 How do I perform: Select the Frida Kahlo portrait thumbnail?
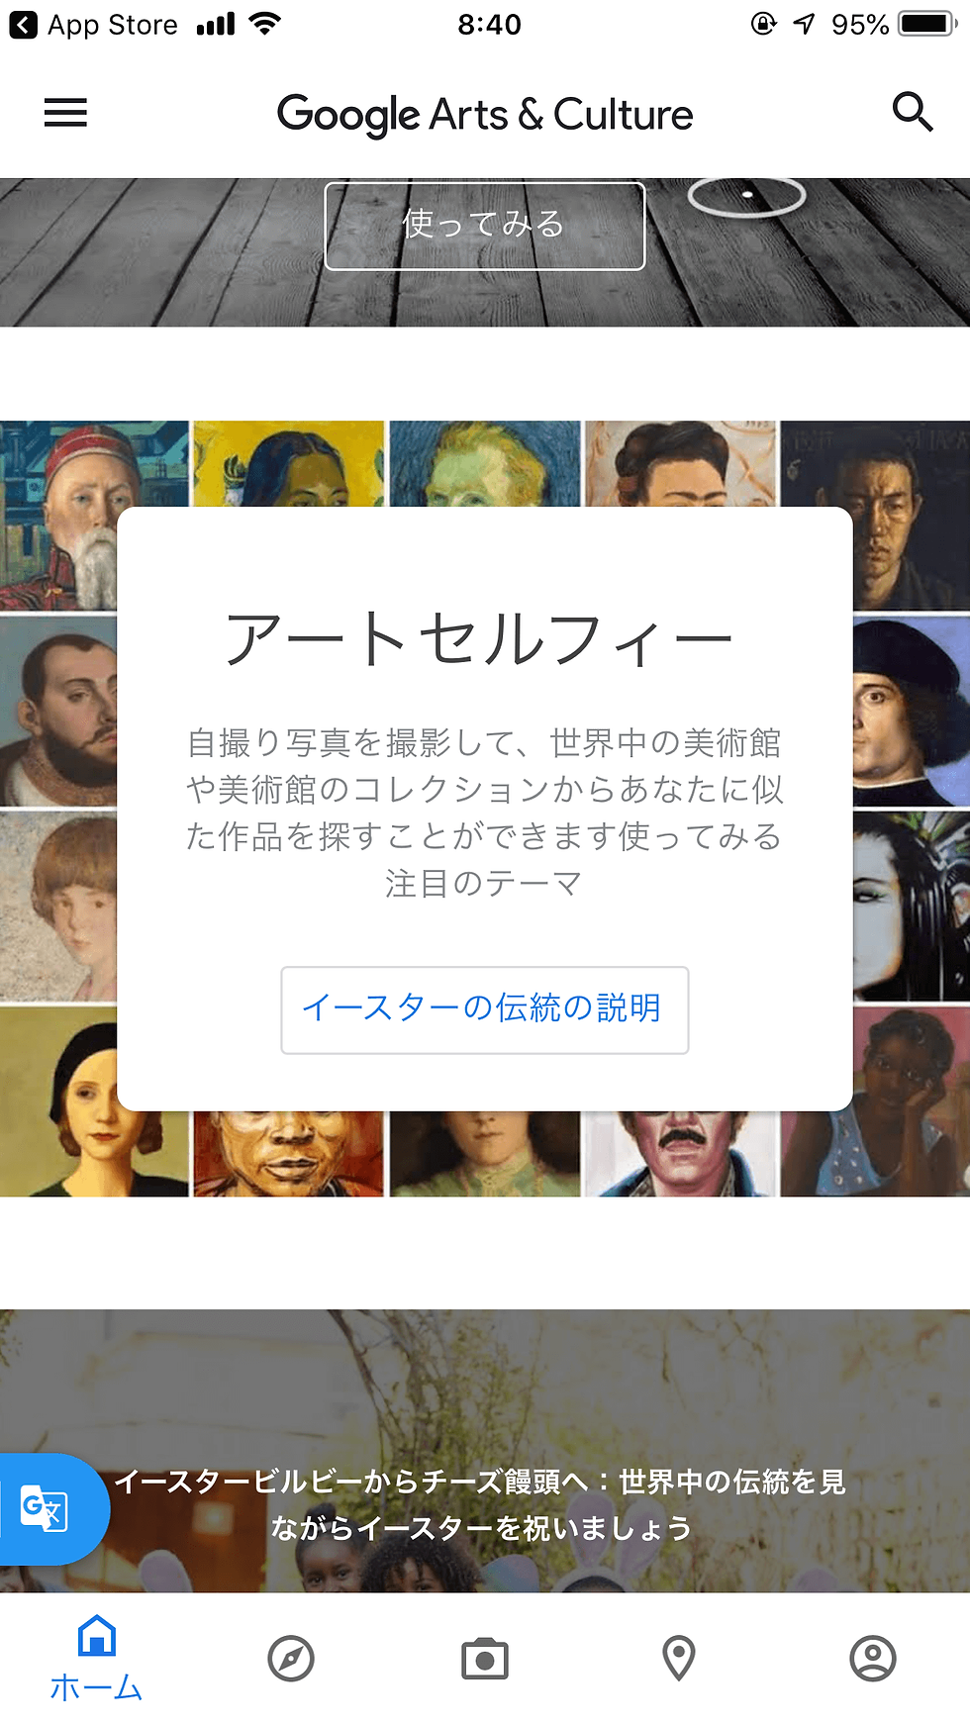click(679, 463)
